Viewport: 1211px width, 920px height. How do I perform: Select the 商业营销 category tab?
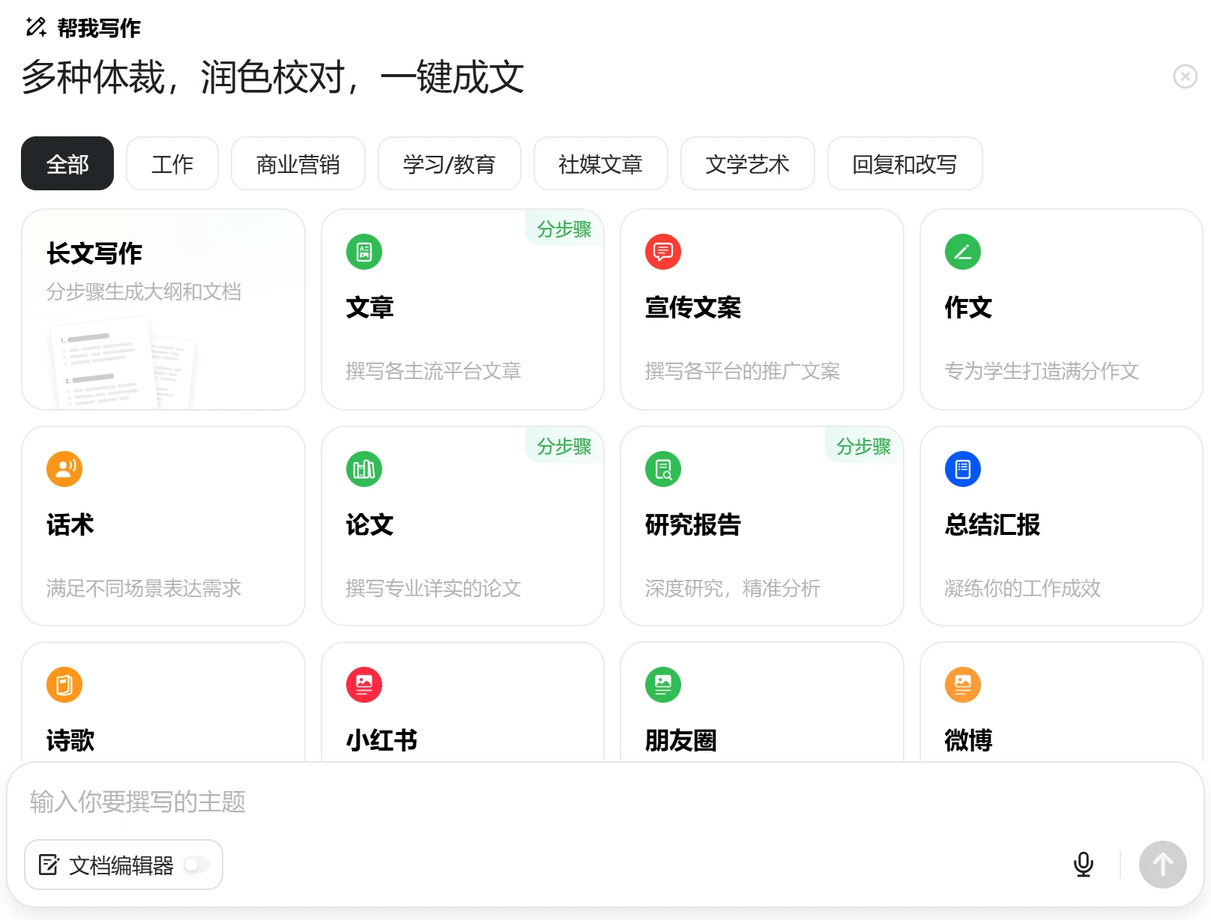[298, 164]
